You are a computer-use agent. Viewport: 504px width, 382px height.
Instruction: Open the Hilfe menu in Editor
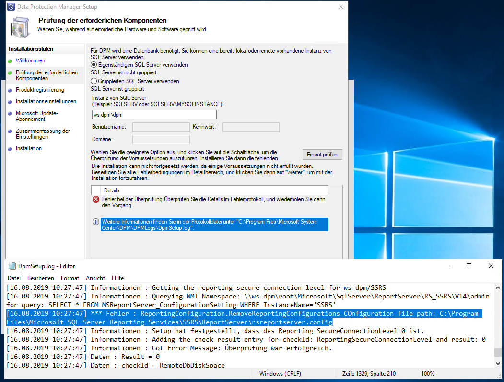[x=117, y=278]
